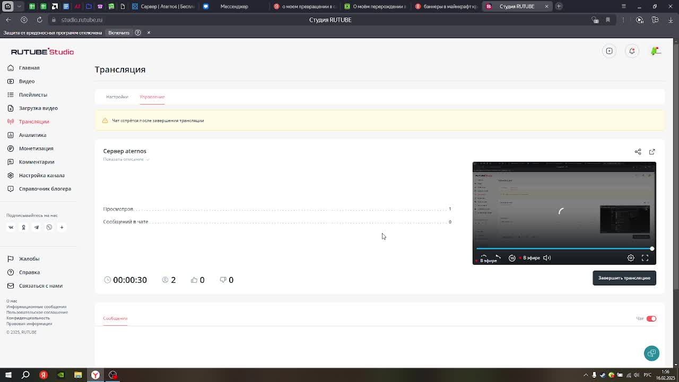Open Жалобы in the sidebar
Screen dimensions: 679x382
(x=23, y=259)
